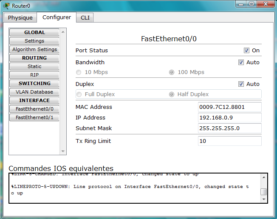The width and height of the screenshot is (277, 219).
Task: Click the IP Address input field
Action: 229,117
